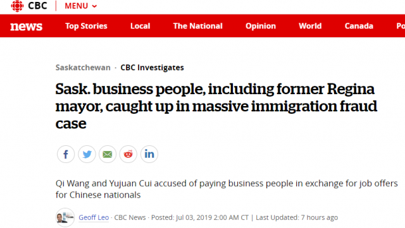Click Geoff Leo author thumbnail

click(x=65, y=217)
